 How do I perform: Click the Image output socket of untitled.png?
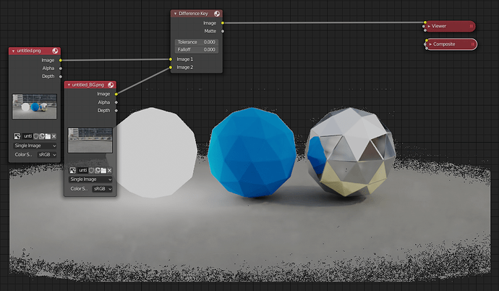(x=61, y=60)
